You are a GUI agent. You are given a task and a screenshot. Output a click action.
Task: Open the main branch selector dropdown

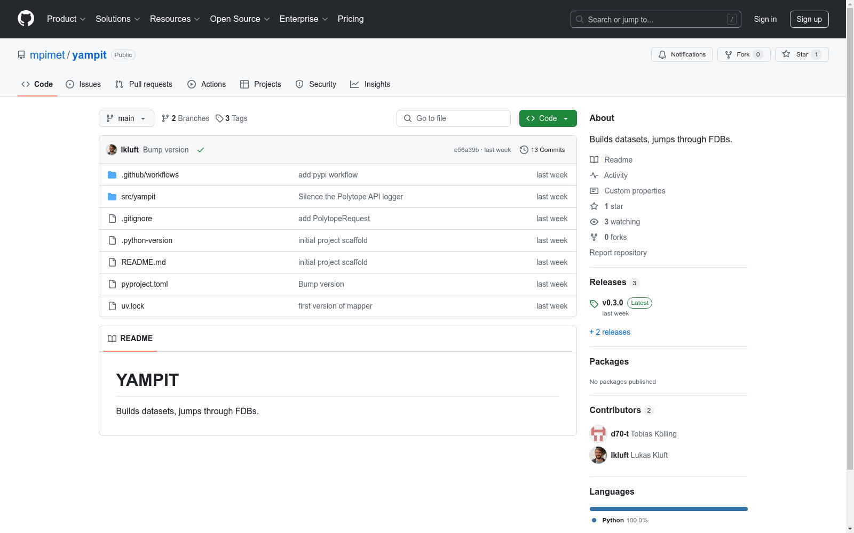(126, 118)
